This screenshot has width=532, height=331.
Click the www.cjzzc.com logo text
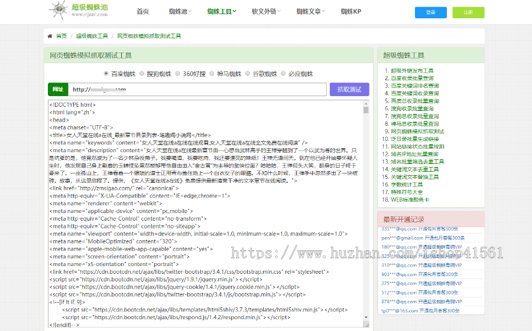coord(90,15)
